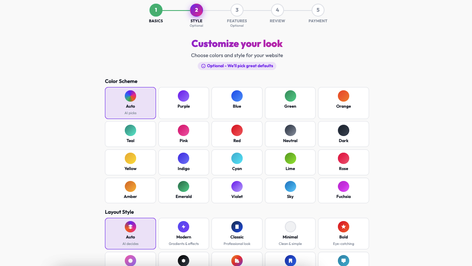Image resolution: width=472 pixels, height=266 pixels.
Task: Choose the Classic layout style
Action: 237,234
